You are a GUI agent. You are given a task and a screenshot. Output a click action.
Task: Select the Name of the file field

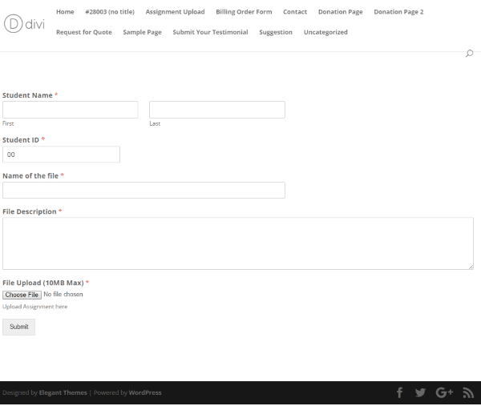pyautogui.click(x=143, y=191)
